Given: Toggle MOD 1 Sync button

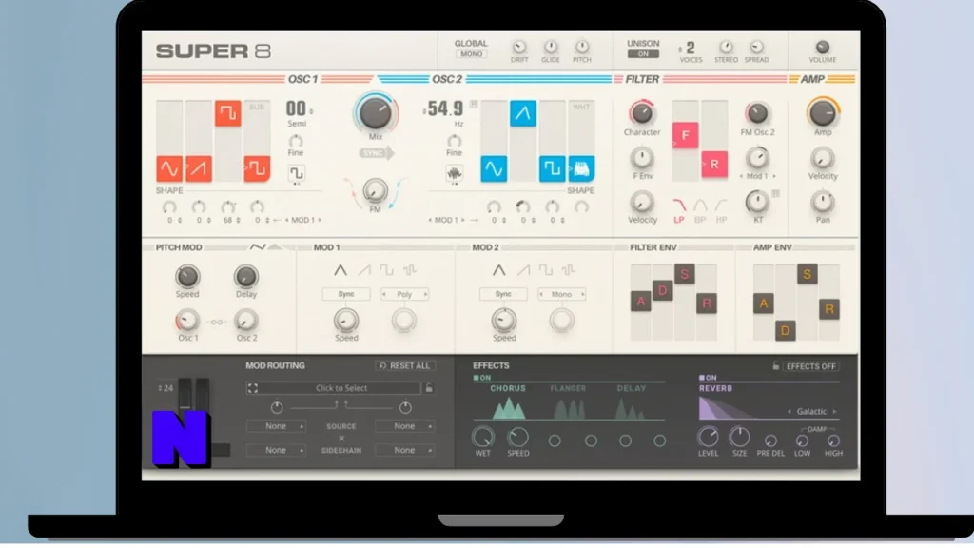Looking at the screenshot, I should [346, 294].
